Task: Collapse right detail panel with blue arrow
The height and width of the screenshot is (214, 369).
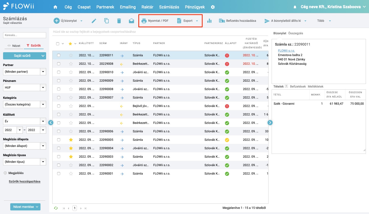Action: point(270,123)
